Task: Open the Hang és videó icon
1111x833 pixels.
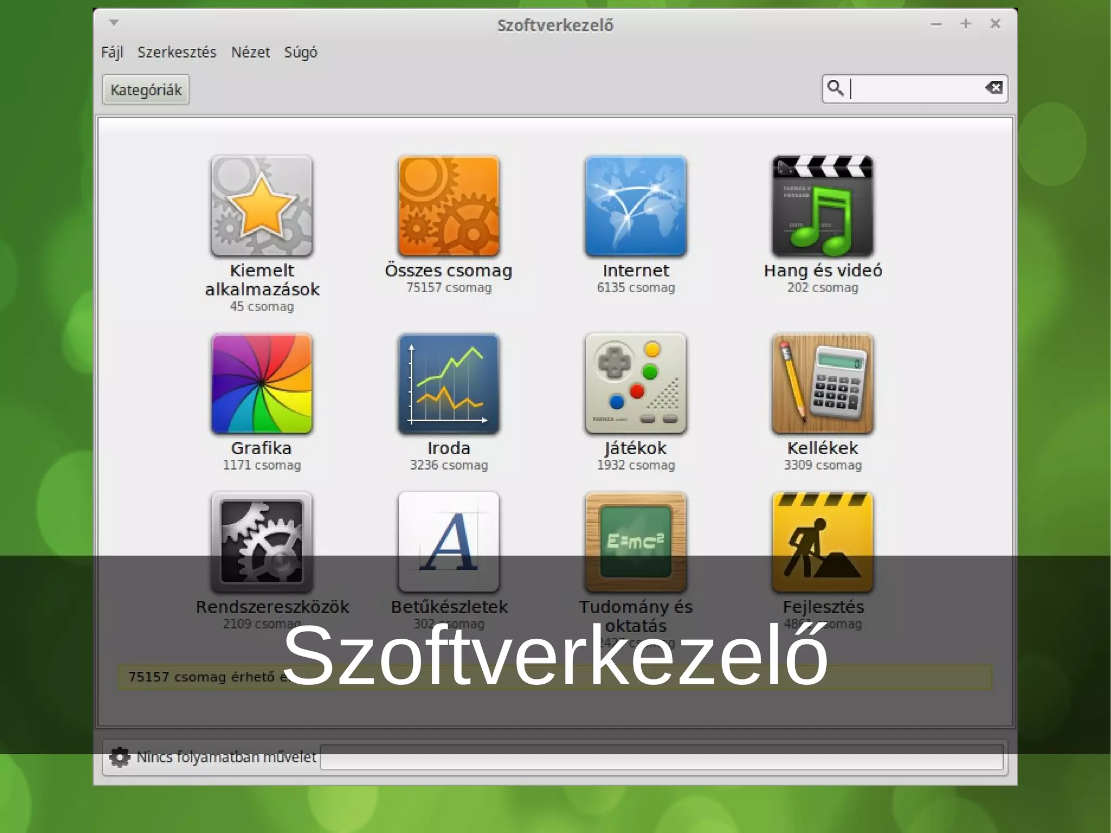Action: coord(823,206)
